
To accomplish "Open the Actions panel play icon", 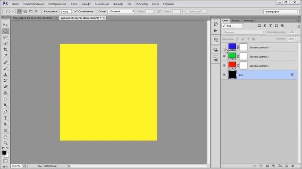I will click(x=216, y=31).
